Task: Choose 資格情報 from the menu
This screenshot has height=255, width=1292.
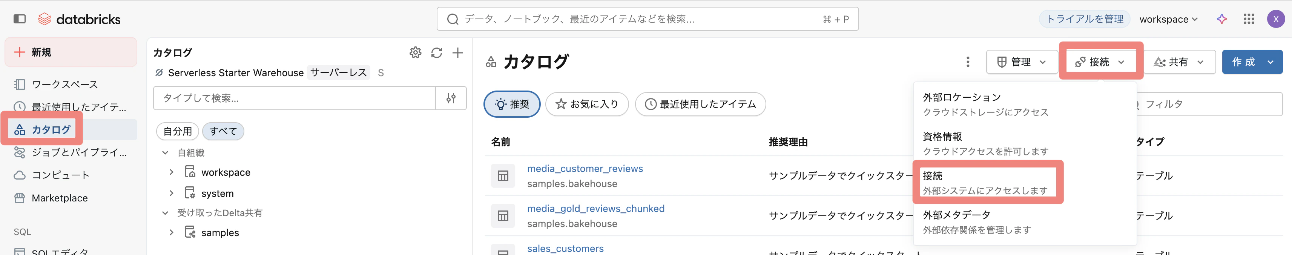Action: (x=1025, y=144)
